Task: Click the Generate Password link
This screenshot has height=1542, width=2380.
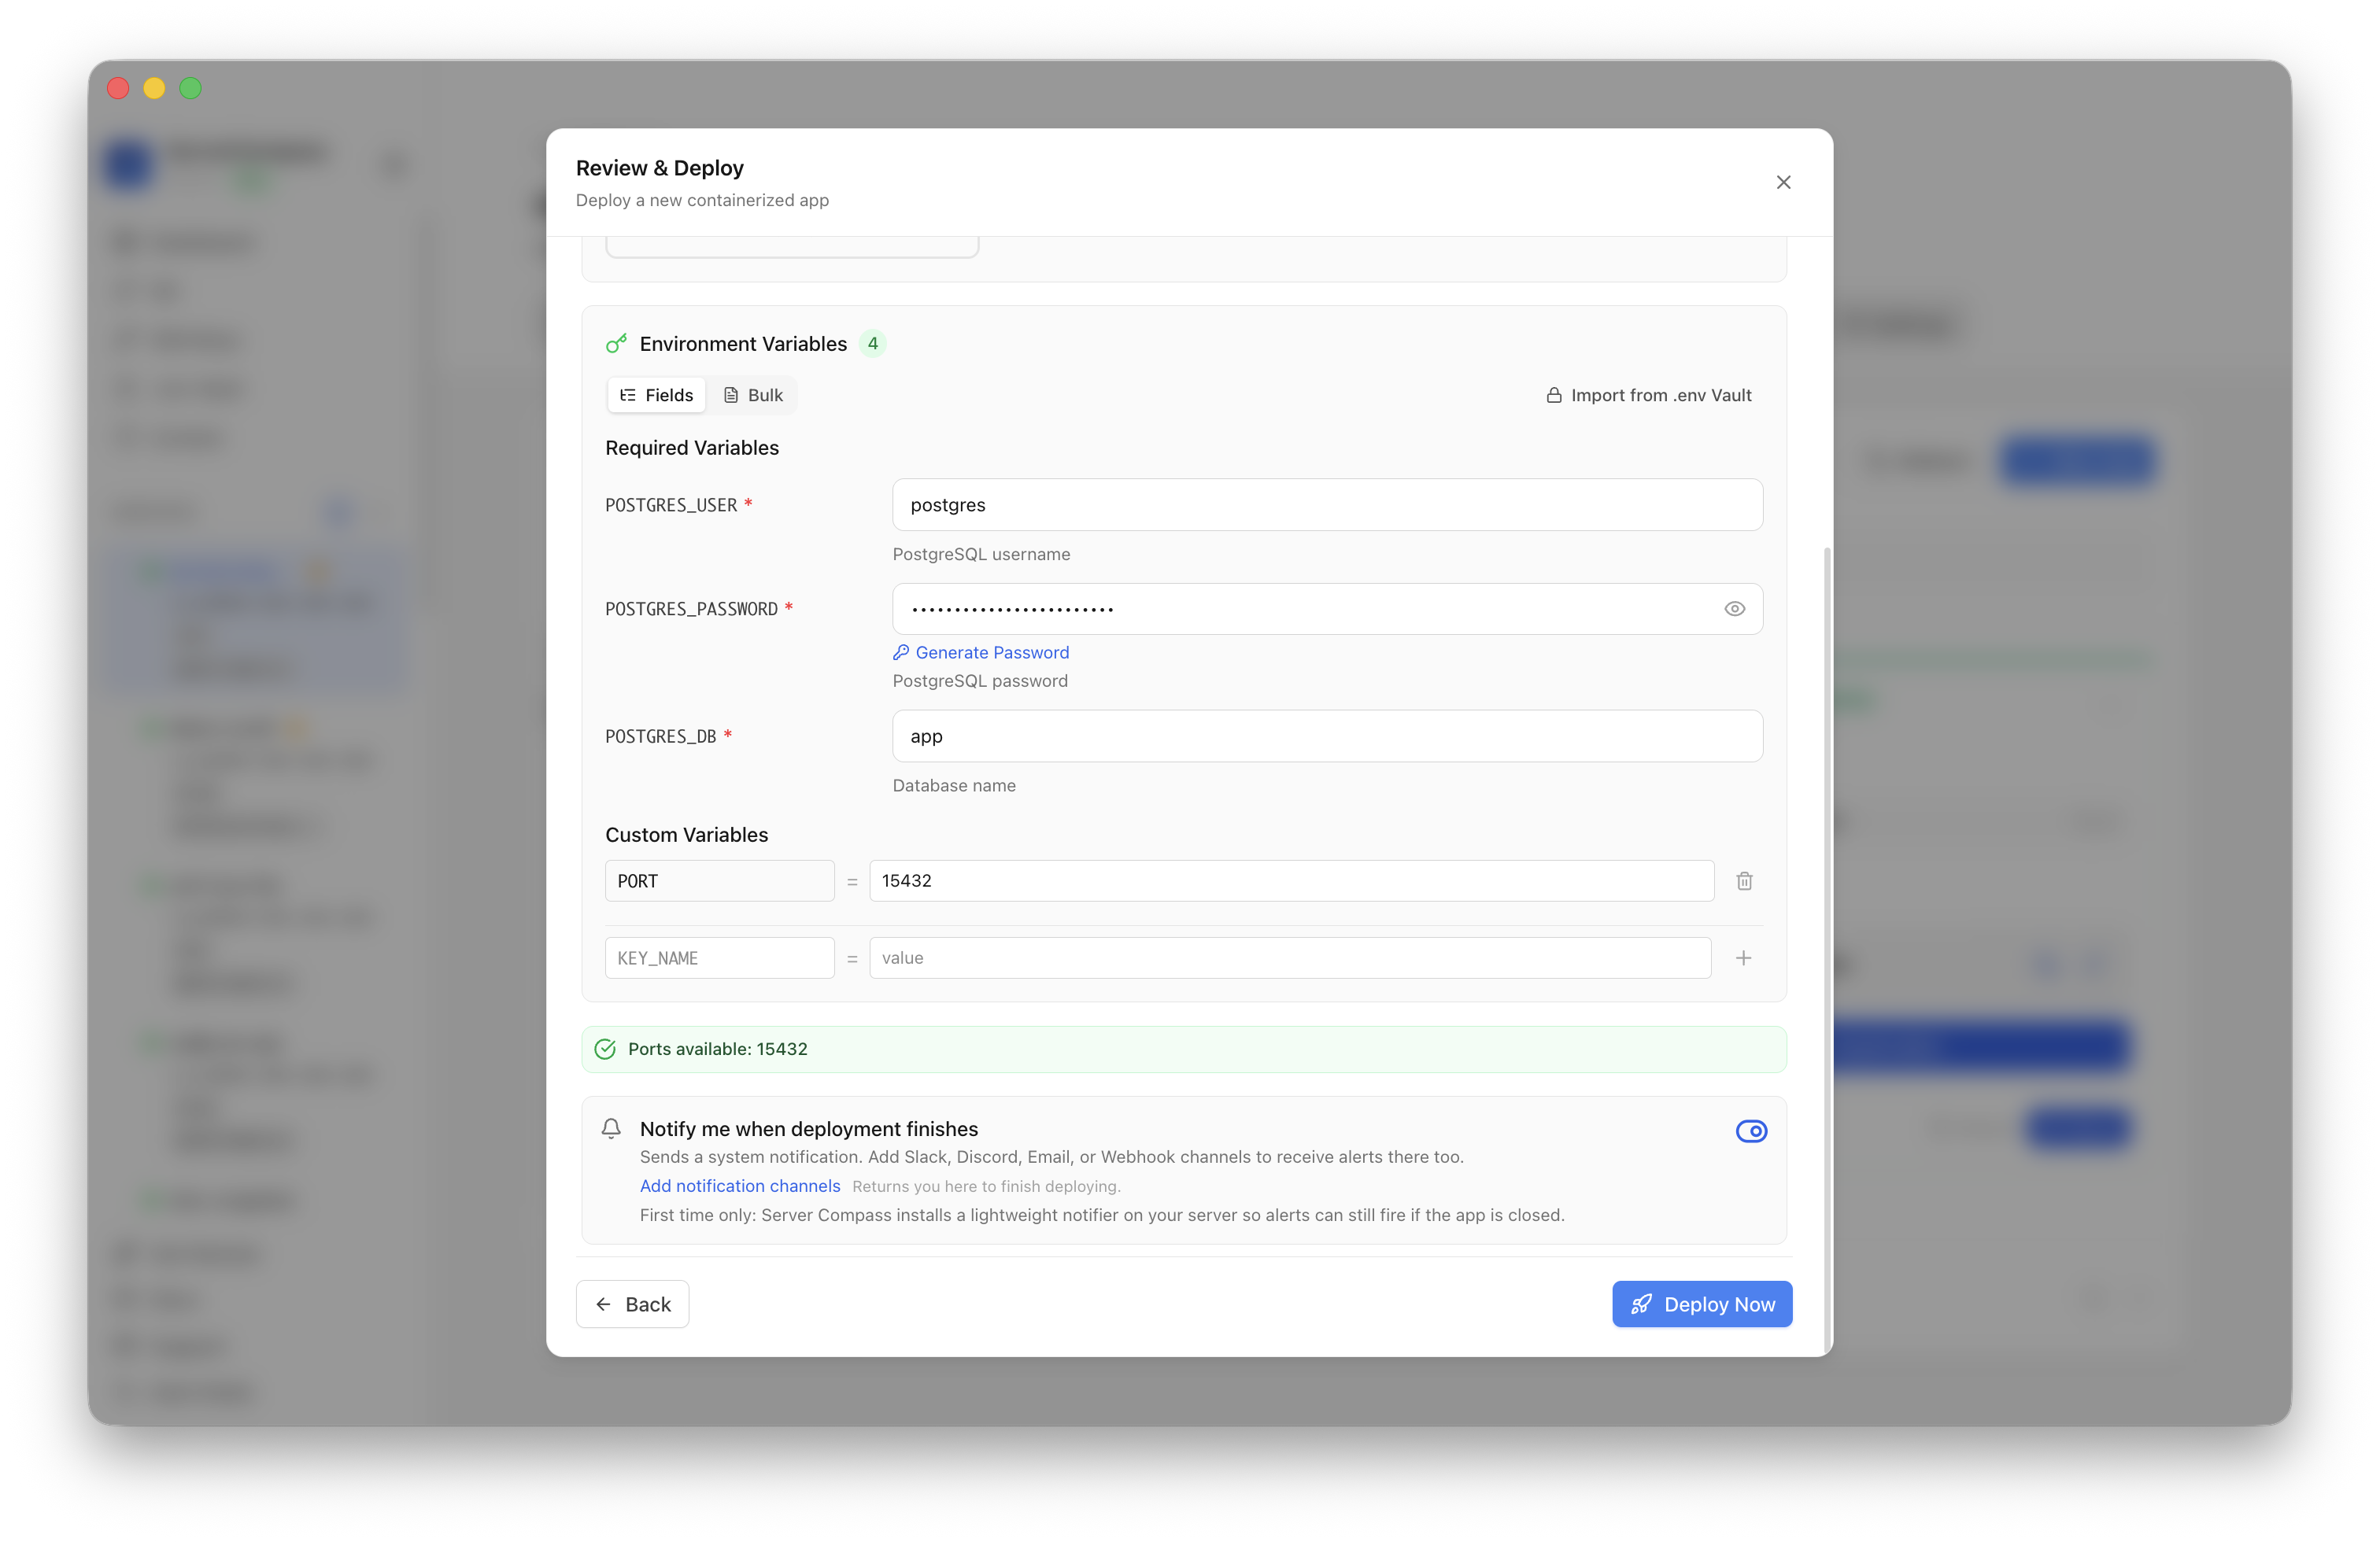Action: pos(981,652)
